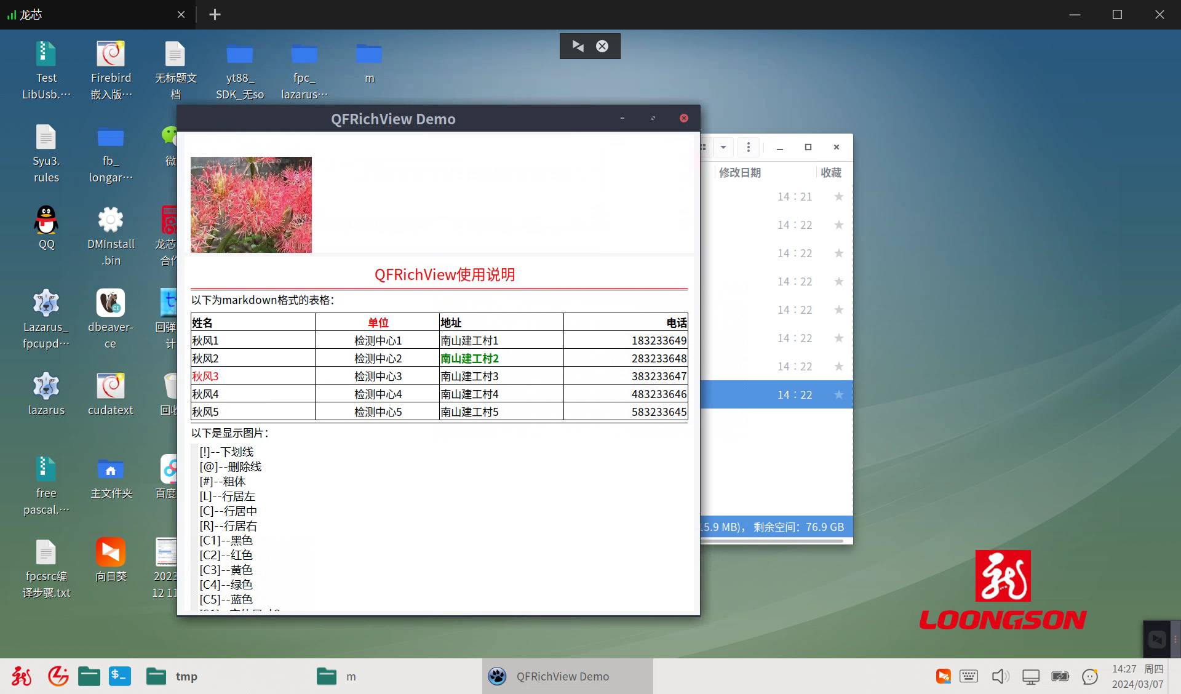The image size is (1181, 694).
Task: Toggle favorite star on the first 14:22 row
Action: pos(838,225)
